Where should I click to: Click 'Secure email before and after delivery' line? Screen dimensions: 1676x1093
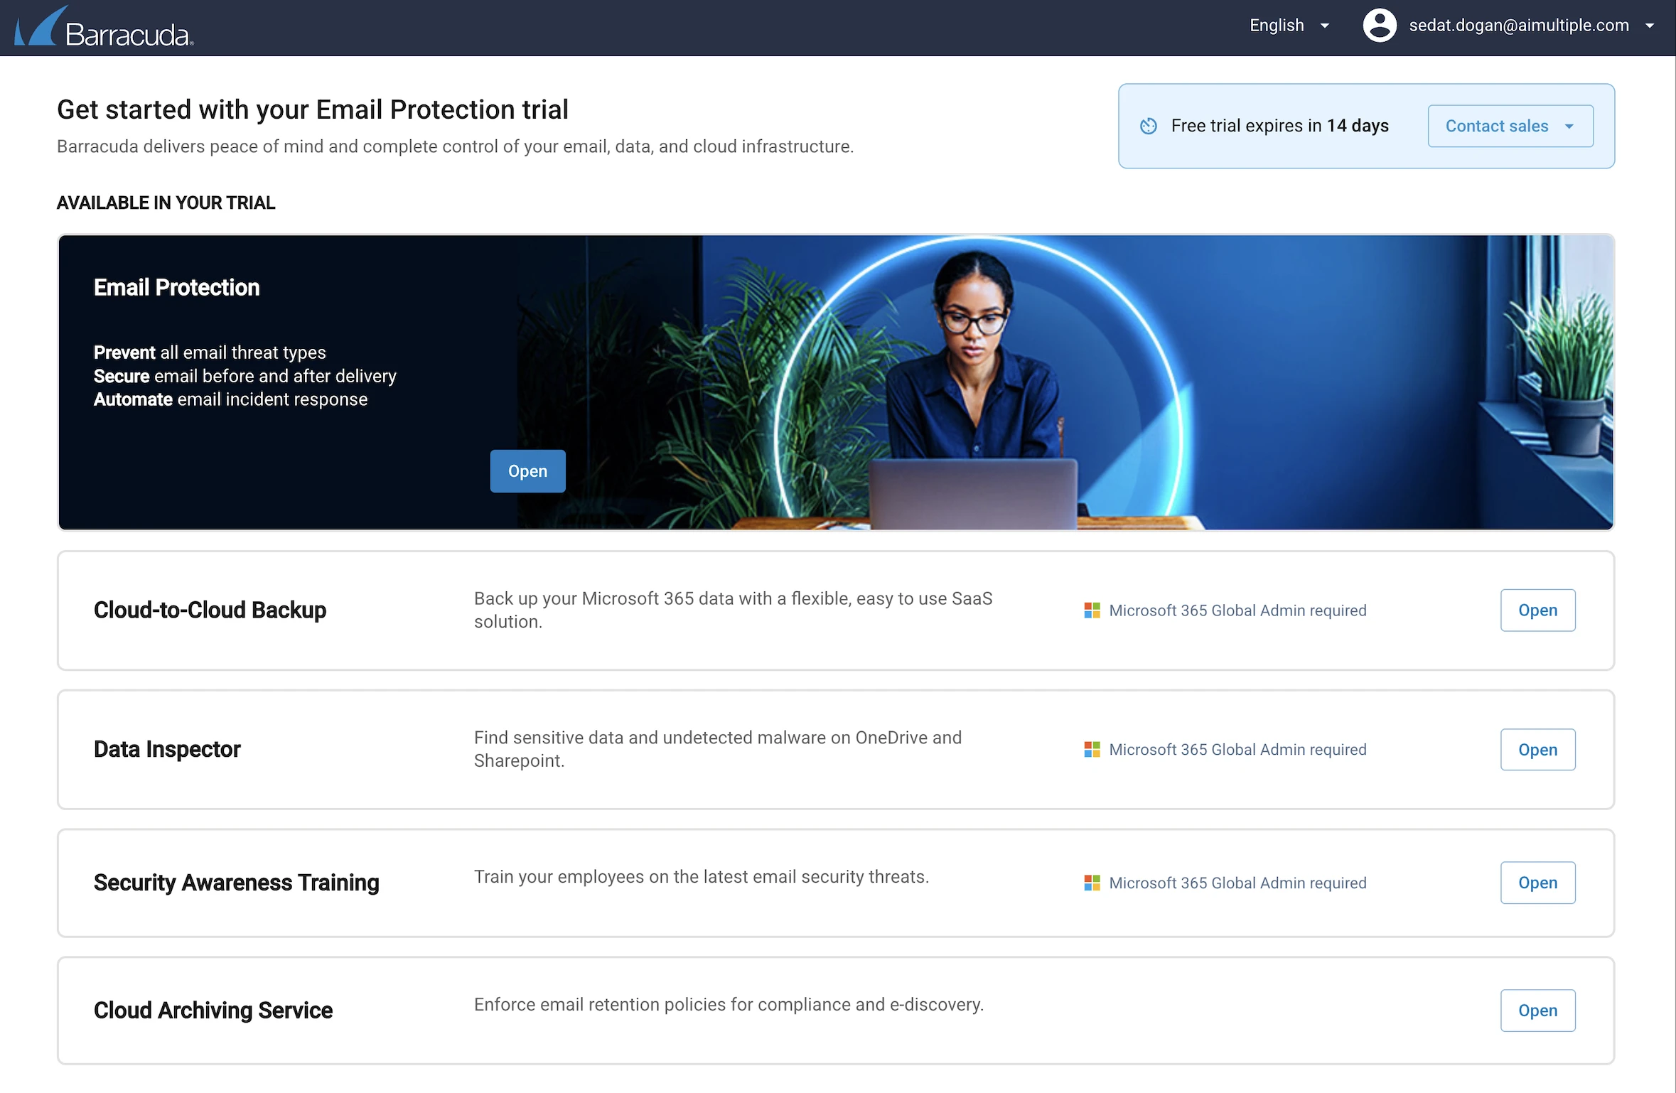tap(245, 376)
